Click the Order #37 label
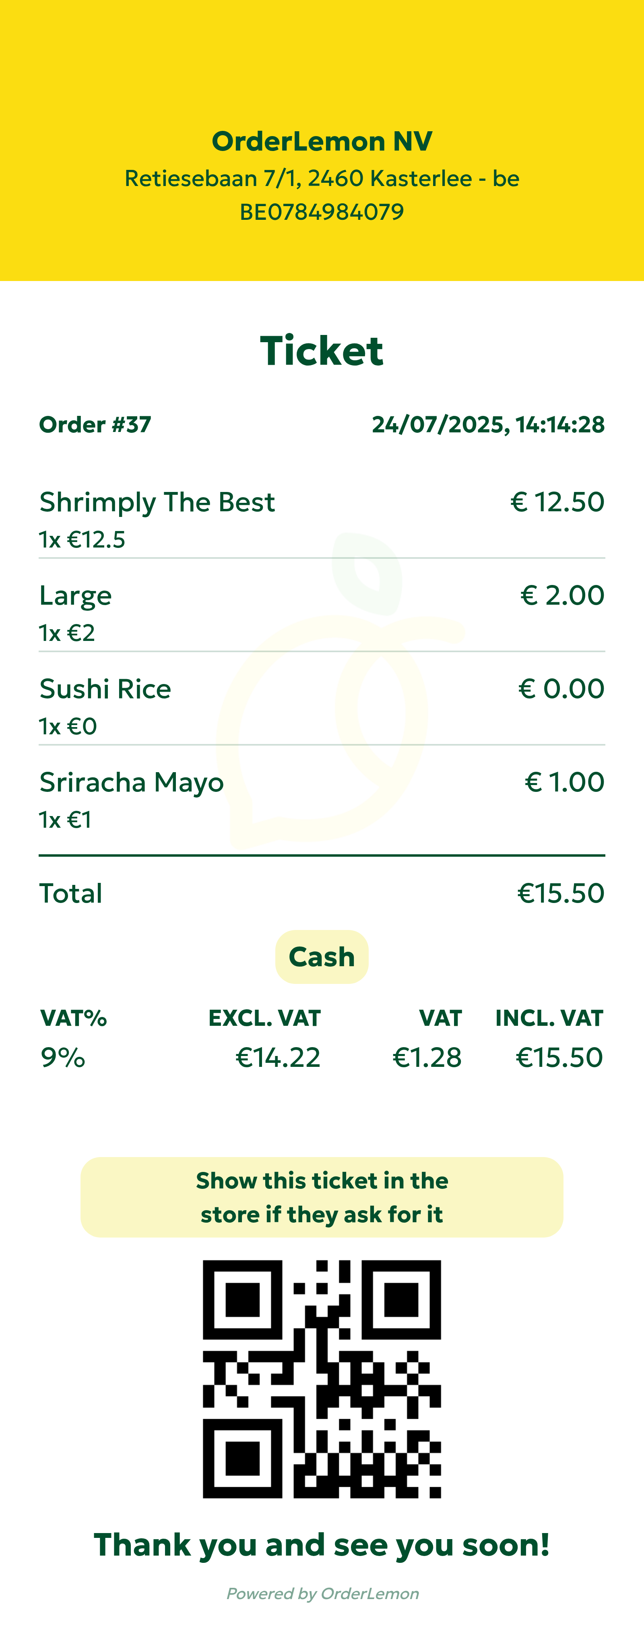 [x=95, y=424]
